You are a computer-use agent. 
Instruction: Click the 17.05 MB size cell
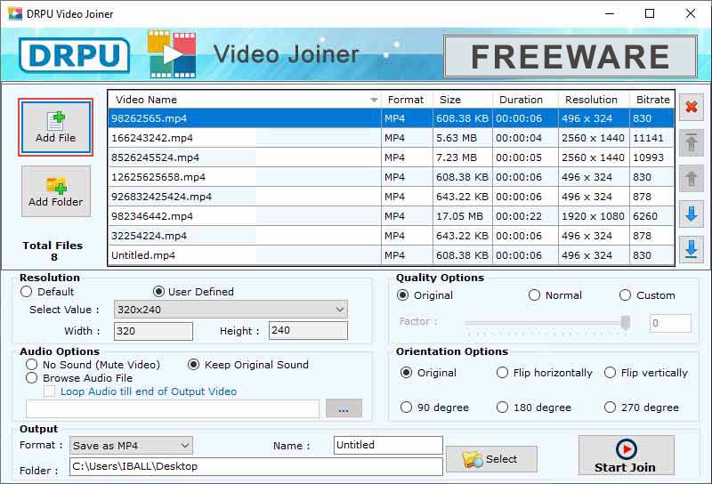click(x=463, y=216)
